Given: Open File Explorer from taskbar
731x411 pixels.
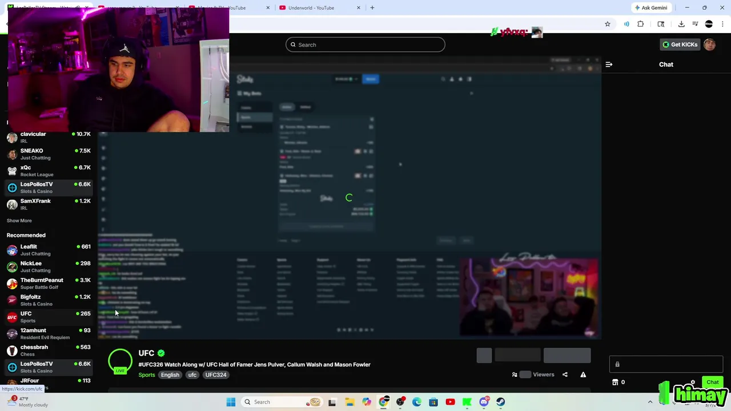Looking at the screenshot, I should click(350, 402).
